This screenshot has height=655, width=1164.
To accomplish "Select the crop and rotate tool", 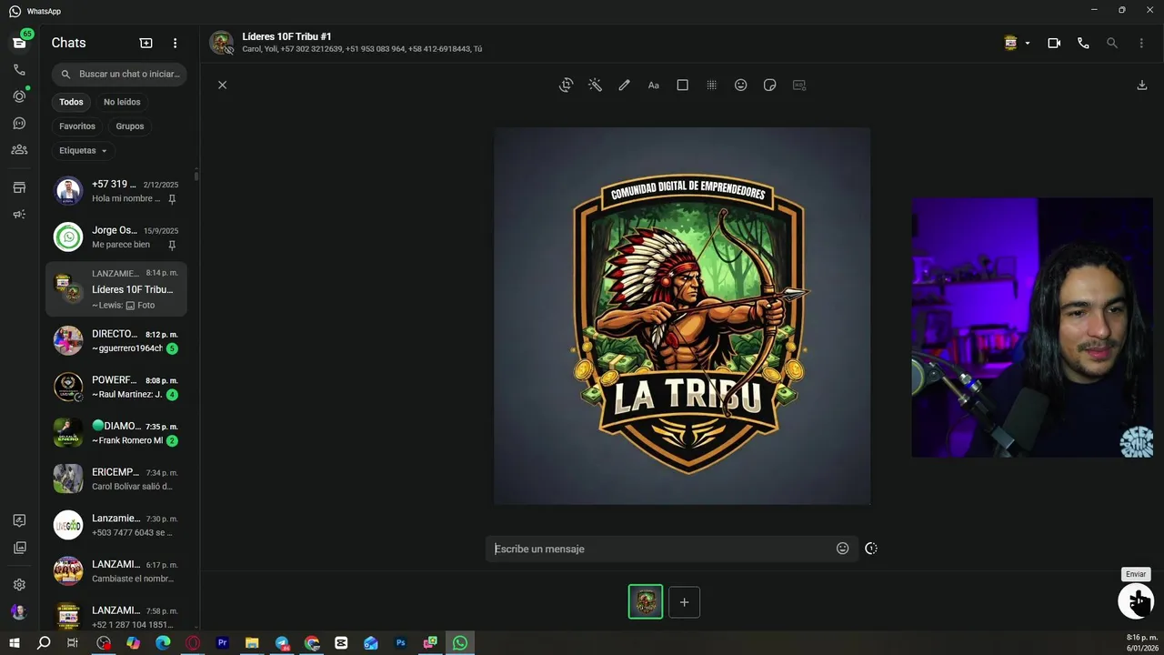I will [566, 85].
